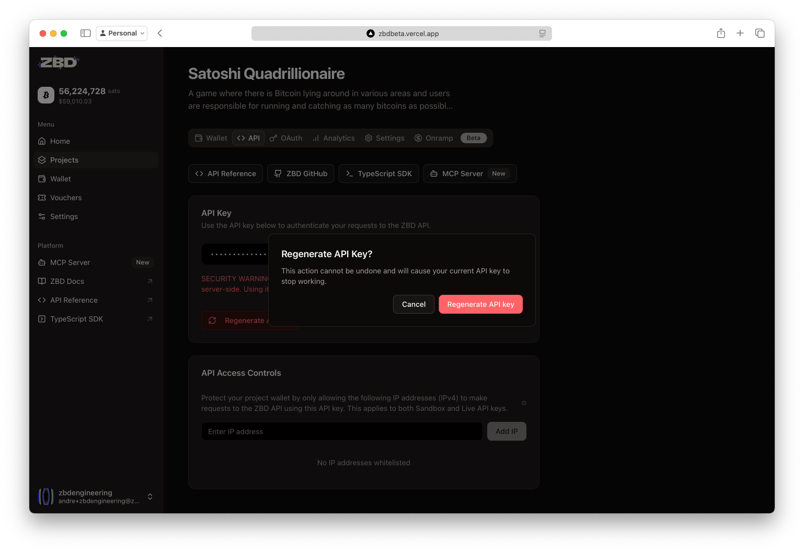Expand the zbdengineering account switcher chevron

click(x=150, y=497)
